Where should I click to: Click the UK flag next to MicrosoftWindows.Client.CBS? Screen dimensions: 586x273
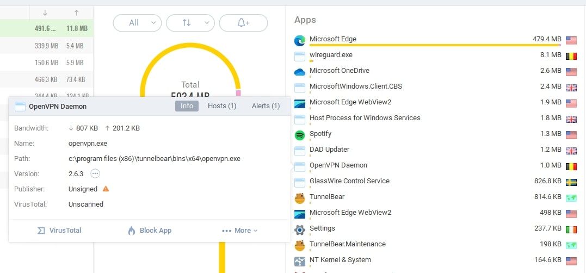571,88
